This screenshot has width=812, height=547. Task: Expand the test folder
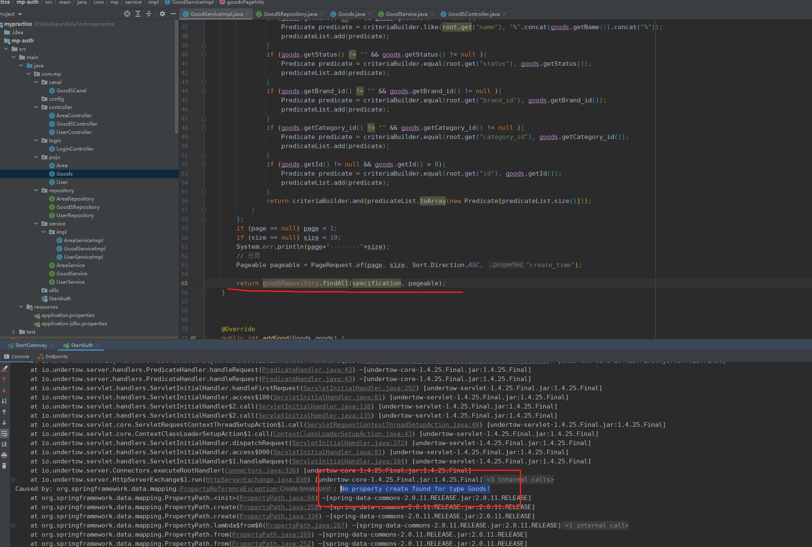[x=14, y=332]
